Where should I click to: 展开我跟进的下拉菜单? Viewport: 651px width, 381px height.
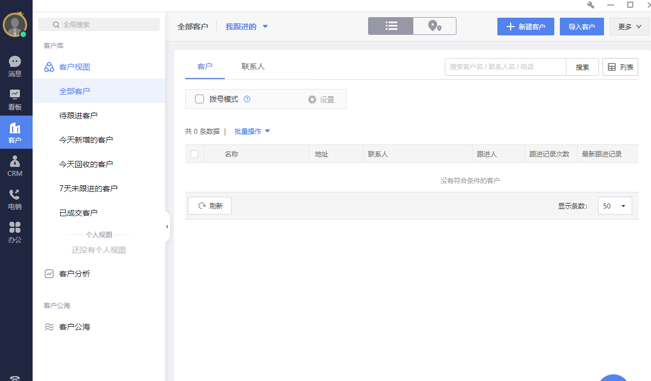(x=246, y=26)
